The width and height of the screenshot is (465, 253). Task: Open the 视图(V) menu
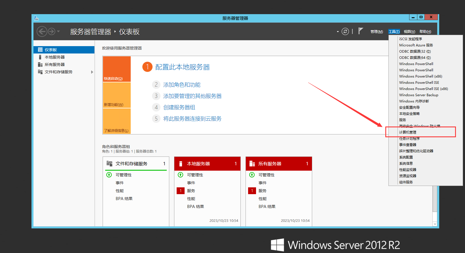point(409,32)
